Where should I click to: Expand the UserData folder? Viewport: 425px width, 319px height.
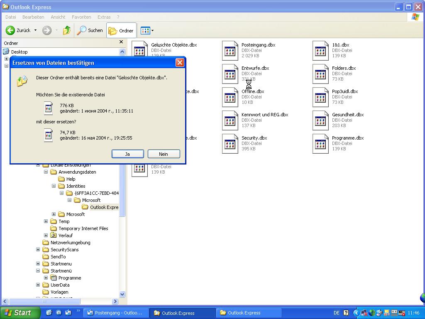coord(38,285)
